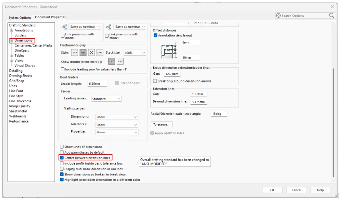Click the gear icon beside Search Options
This screenshot has width=342, height=201.
coord(278,15)
